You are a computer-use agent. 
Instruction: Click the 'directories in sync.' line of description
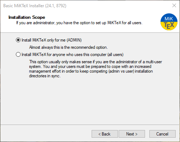click(x=45, y=76)
